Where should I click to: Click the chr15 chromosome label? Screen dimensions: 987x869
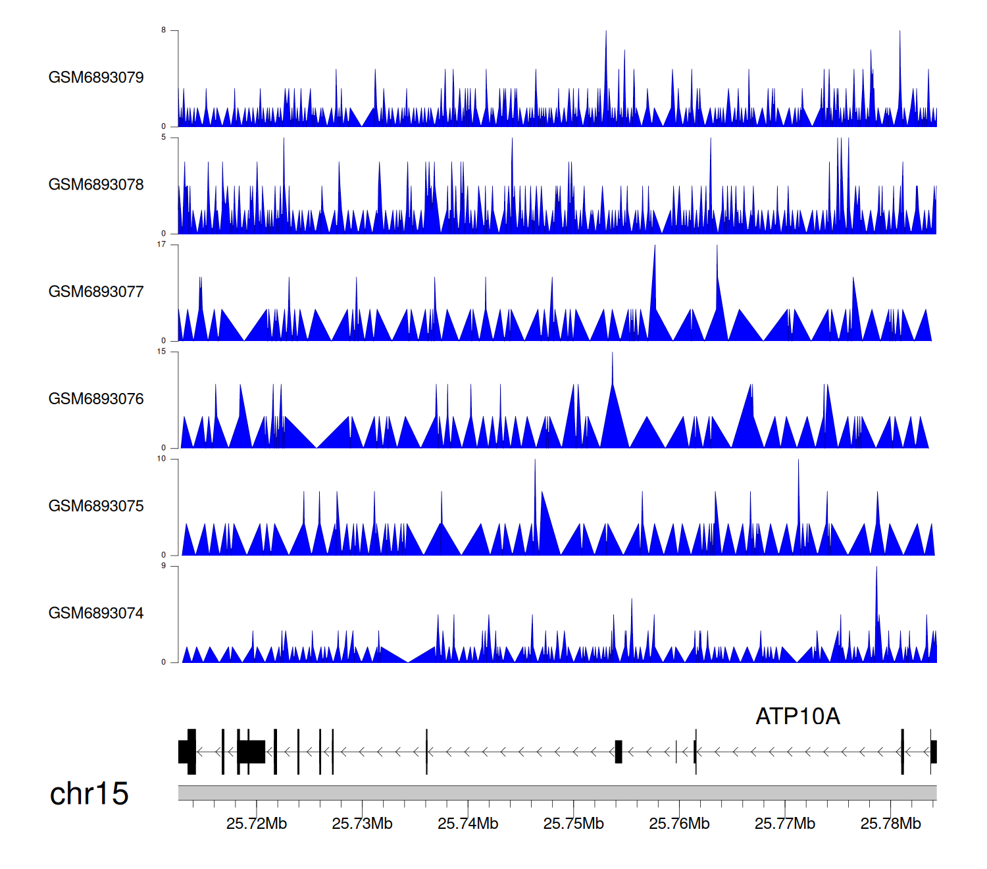coord(89,794)
